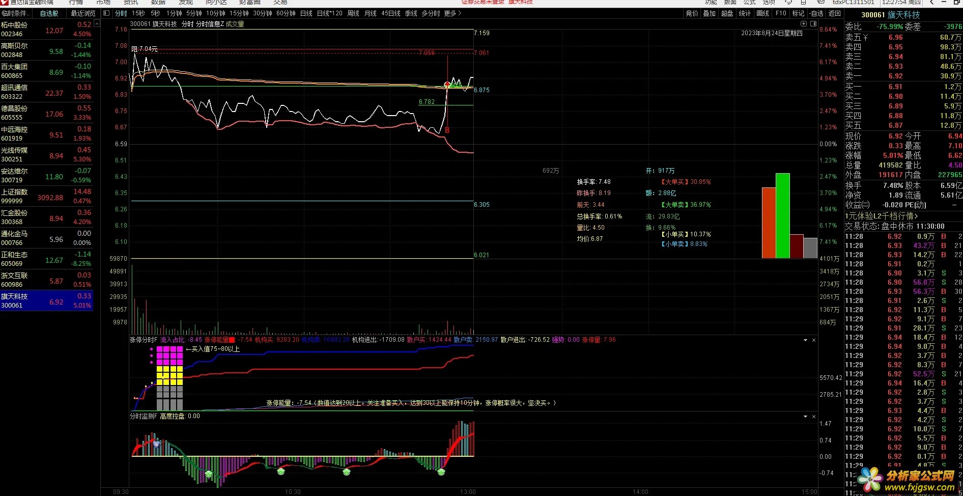Switch to the 15秒 period
Image resolution: width=963 pixels, height=496 pixels.
coord(138,13)
